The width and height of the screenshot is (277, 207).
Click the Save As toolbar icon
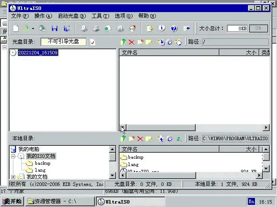pyautogui.click(x=67, y=28)
